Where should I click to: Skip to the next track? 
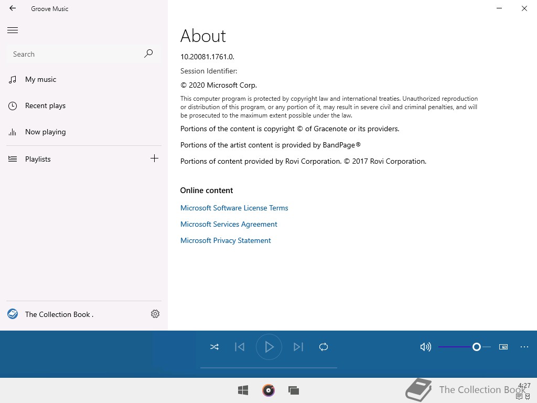tap(298, 347)
